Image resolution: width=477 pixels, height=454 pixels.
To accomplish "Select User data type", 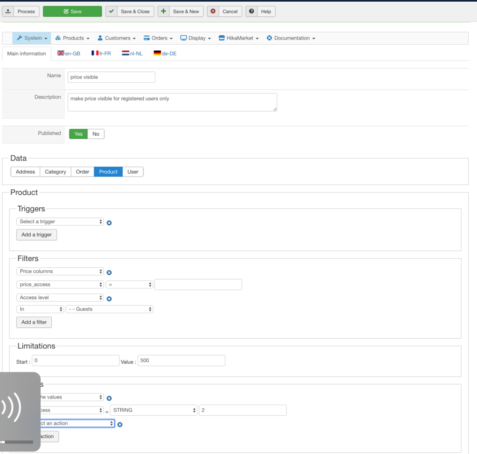I will [x=133, y=172].
